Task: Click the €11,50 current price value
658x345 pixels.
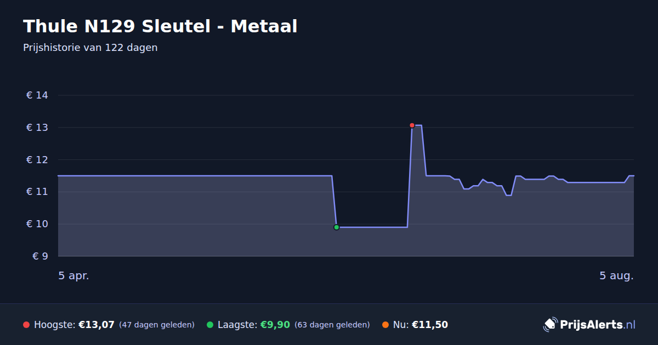Action: click(x=430, y=325)
